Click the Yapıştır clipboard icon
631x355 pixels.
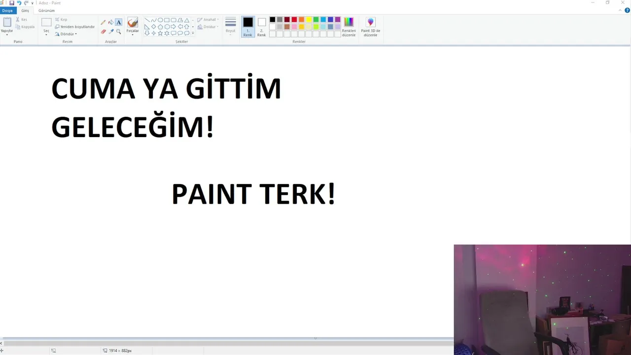[x=7, y=22]
